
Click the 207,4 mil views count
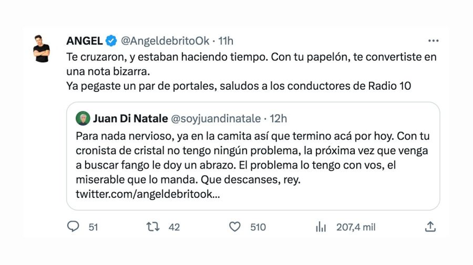(356, 227)
